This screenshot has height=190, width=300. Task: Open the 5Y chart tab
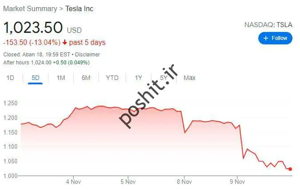coord(164,78)
